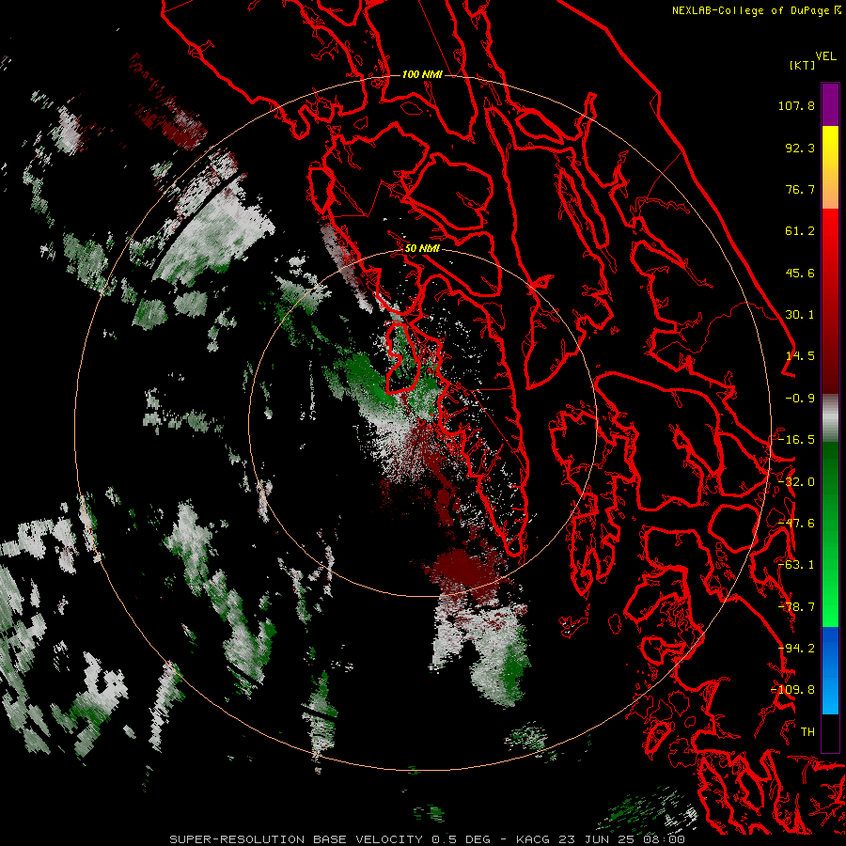Image resolution: width=846 pixels, height=846 pixels.
Task: Click the VEL legend title
Action: [825, 56]
